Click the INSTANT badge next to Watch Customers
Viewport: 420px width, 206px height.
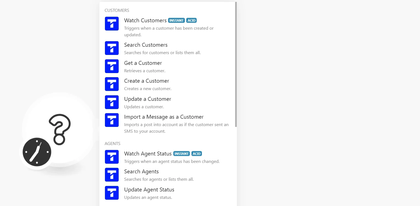point(176,21)
